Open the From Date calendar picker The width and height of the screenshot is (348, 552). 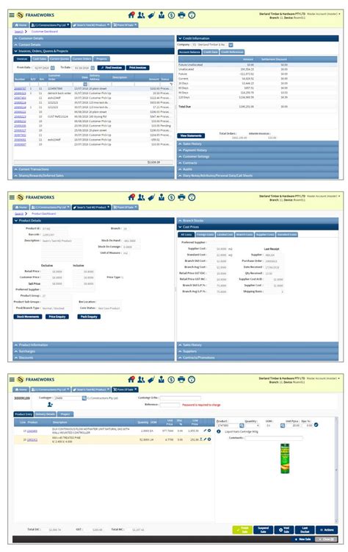(53, 68)
